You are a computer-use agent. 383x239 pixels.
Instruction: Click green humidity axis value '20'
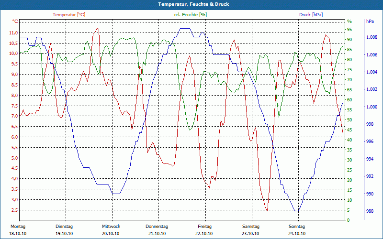coord(349,180)
